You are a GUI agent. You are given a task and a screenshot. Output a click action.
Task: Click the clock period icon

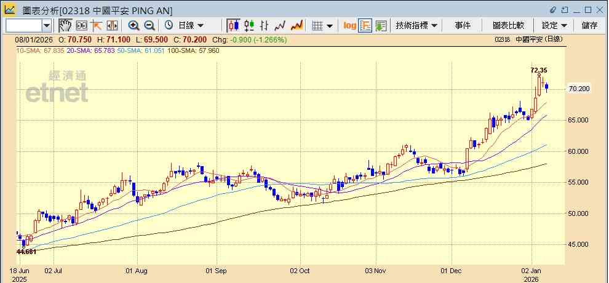coord(169,26)
